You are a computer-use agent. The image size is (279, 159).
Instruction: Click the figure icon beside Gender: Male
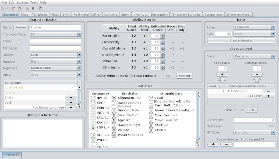(x=114, y=111)
